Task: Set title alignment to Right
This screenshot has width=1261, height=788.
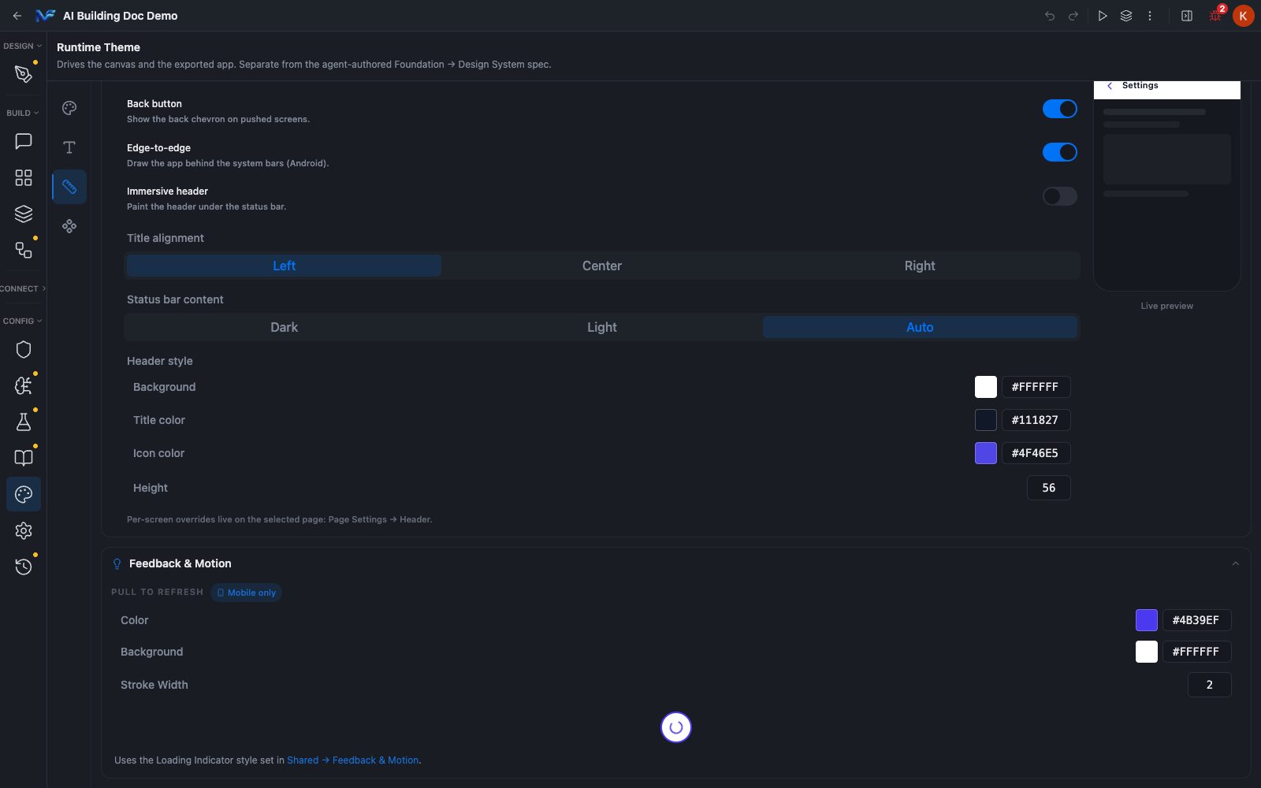Action: [920, 266]
